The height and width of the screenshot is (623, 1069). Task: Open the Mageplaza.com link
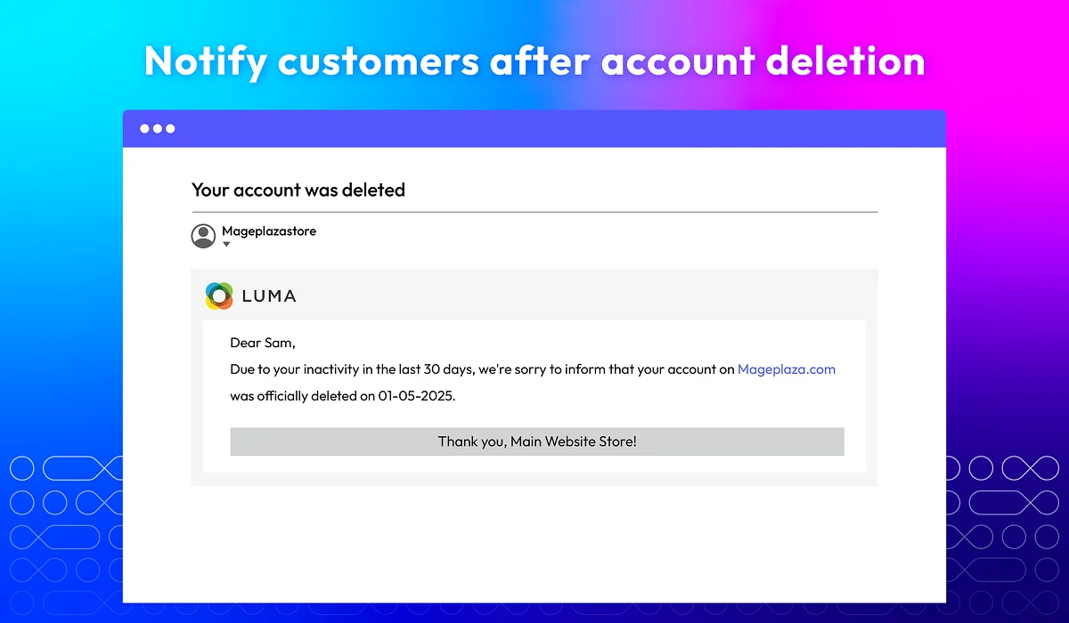pyautogui.click(x=787, y=369)
